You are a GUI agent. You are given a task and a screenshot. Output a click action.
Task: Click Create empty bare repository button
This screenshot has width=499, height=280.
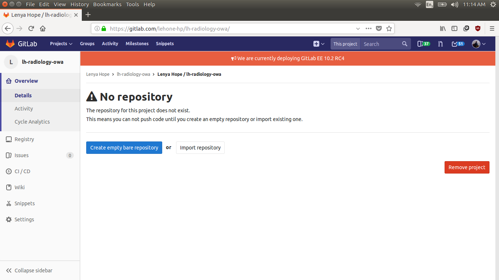(x=124, y=148)
